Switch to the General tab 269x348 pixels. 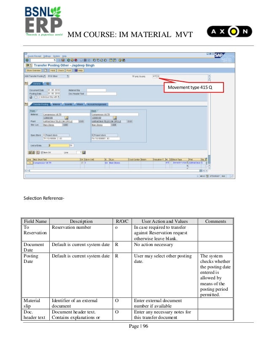pos(37,84)
